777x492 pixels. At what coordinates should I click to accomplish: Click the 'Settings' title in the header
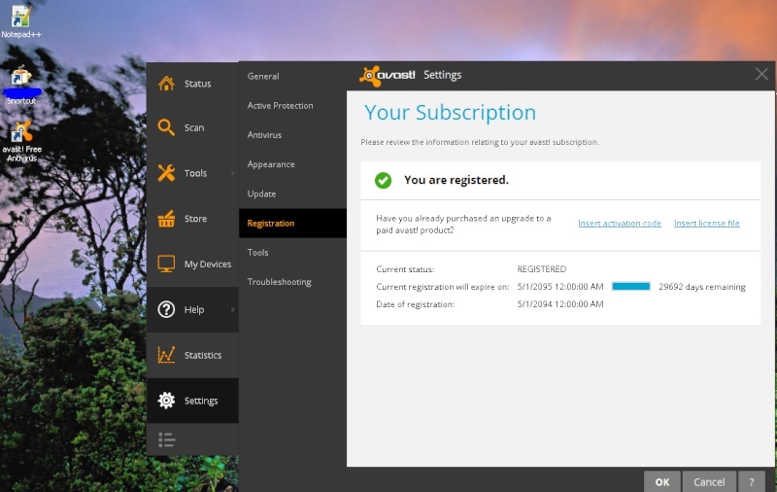click(443, 75)
